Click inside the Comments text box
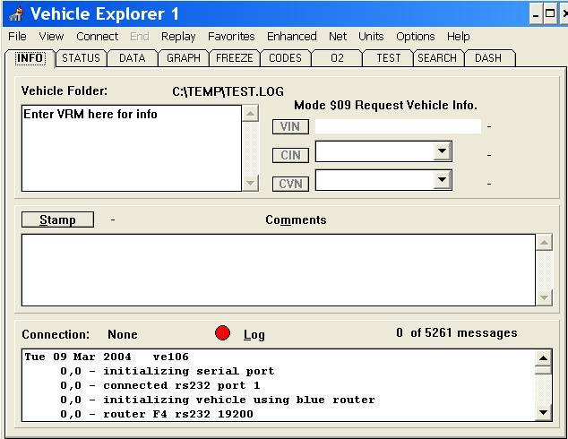This screenshot has width=568, height=439. pos(278,269)
